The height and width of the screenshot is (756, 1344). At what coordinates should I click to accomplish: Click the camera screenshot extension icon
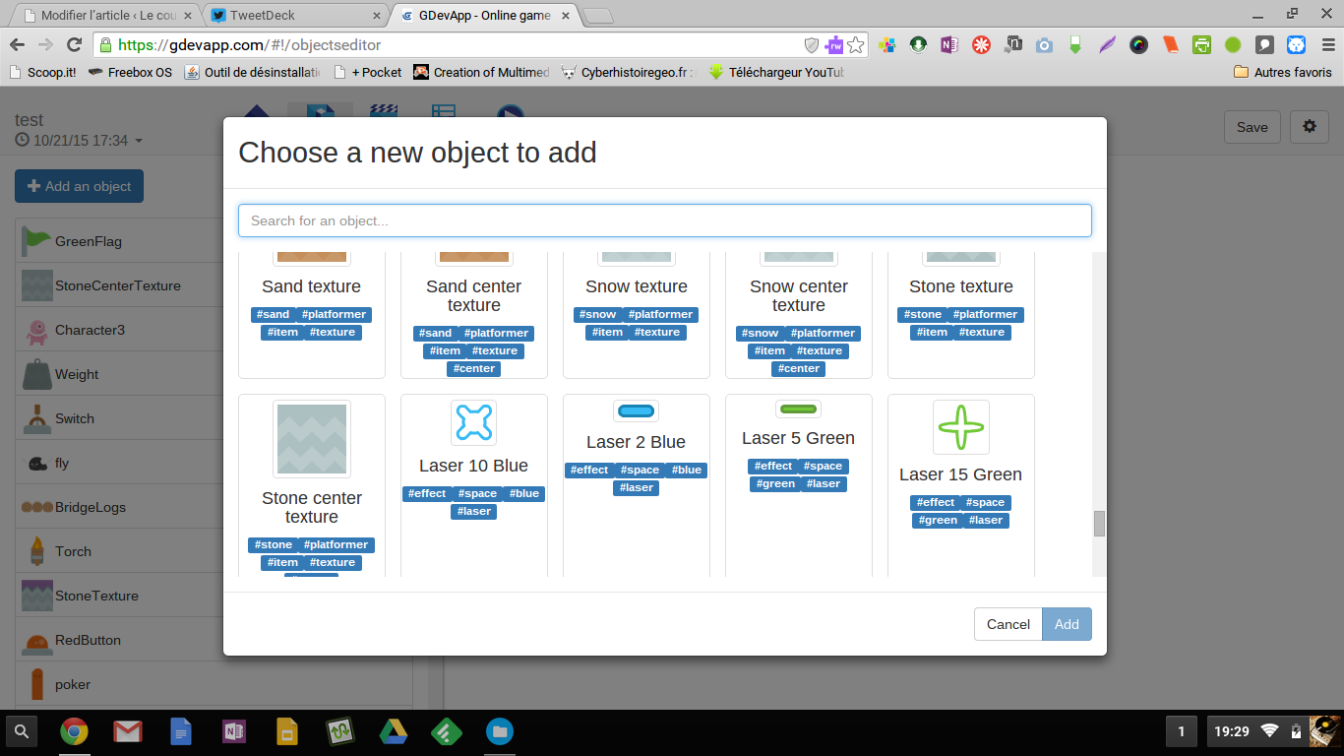point(1044,44)
